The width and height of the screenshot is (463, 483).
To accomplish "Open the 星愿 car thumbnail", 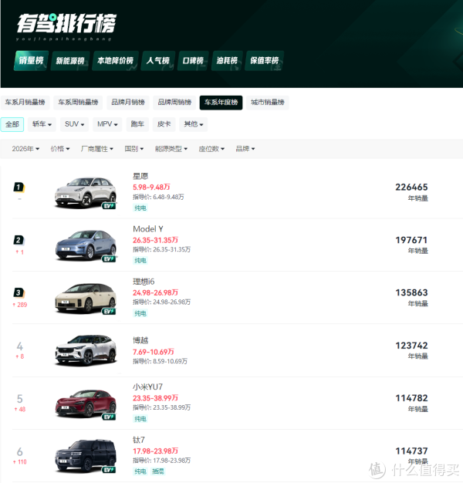I will pyautogui.click(x=86, y=193).
